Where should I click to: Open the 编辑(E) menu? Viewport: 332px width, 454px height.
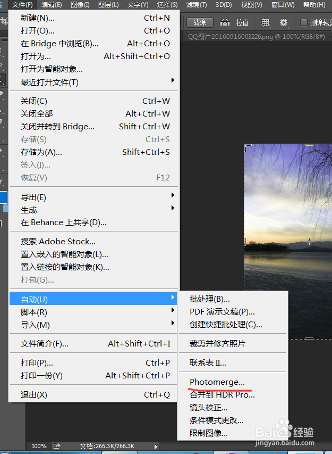click(52, 5)
